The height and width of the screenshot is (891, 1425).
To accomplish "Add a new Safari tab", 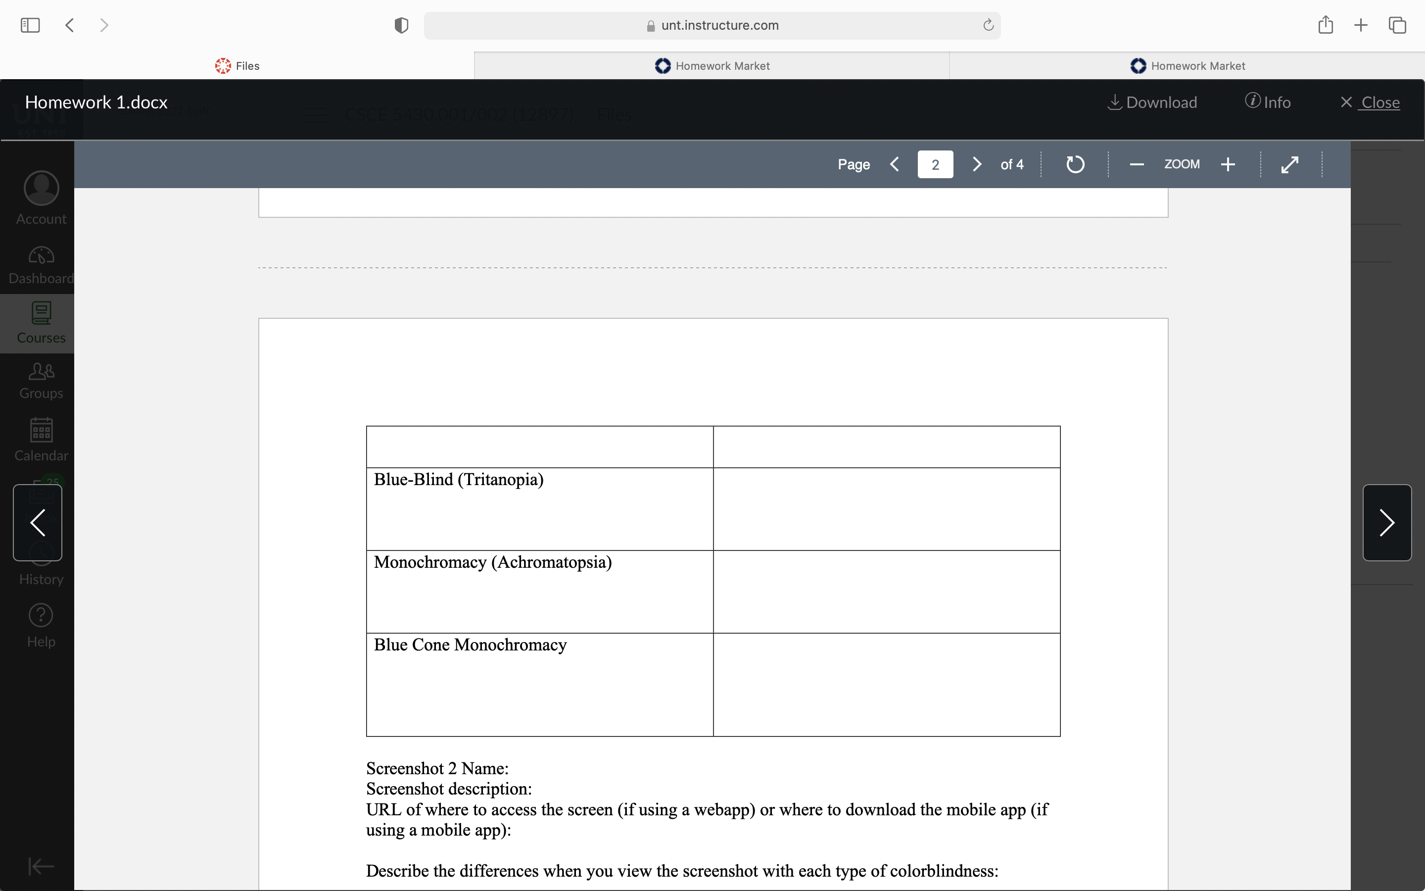I will pyautogui.click(x=1360, y=25).
